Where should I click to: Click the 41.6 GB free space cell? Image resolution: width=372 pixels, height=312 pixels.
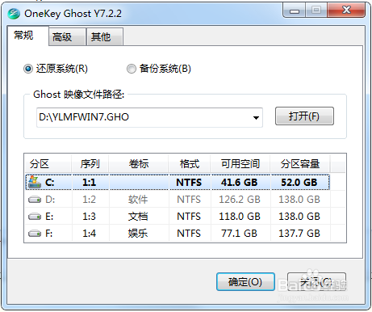click(x=240, y=183)
